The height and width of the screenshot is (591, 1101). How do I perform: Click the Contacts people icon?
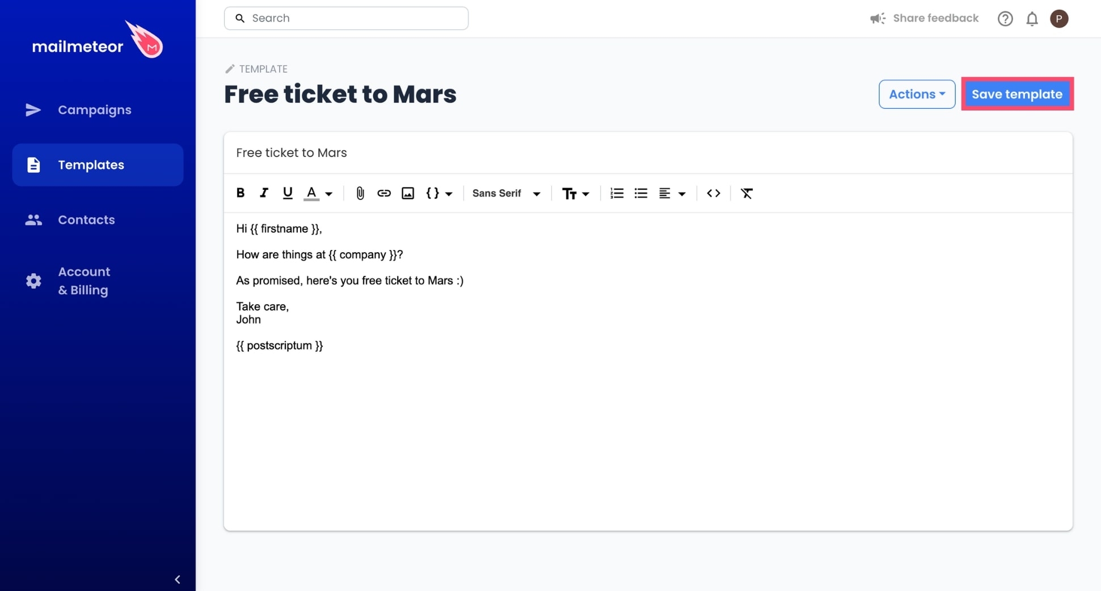click(x=33, y=220)
